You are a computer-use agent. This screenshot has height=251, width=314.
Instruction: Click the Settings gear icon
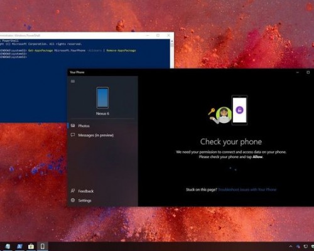coord(73,200)
